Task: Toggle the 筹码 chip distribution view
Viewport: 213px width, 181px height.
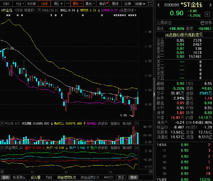Action: [104, 4]
